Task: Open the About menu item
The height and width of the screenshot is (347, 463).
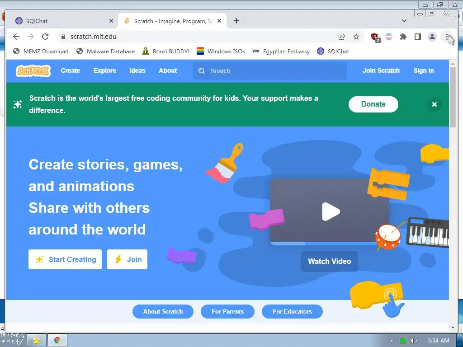Action: point(168,70)
